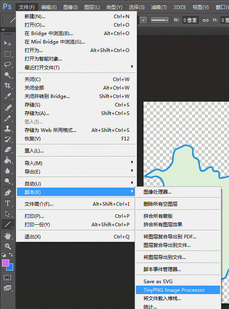Select the Eyedropper tool
This screenshot has width=229, height=309.
click(x=8, y=96)
